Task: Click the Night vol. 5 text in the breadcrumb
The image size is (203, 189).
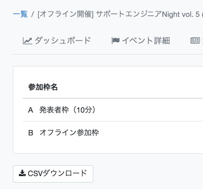Action: [181, 14]
